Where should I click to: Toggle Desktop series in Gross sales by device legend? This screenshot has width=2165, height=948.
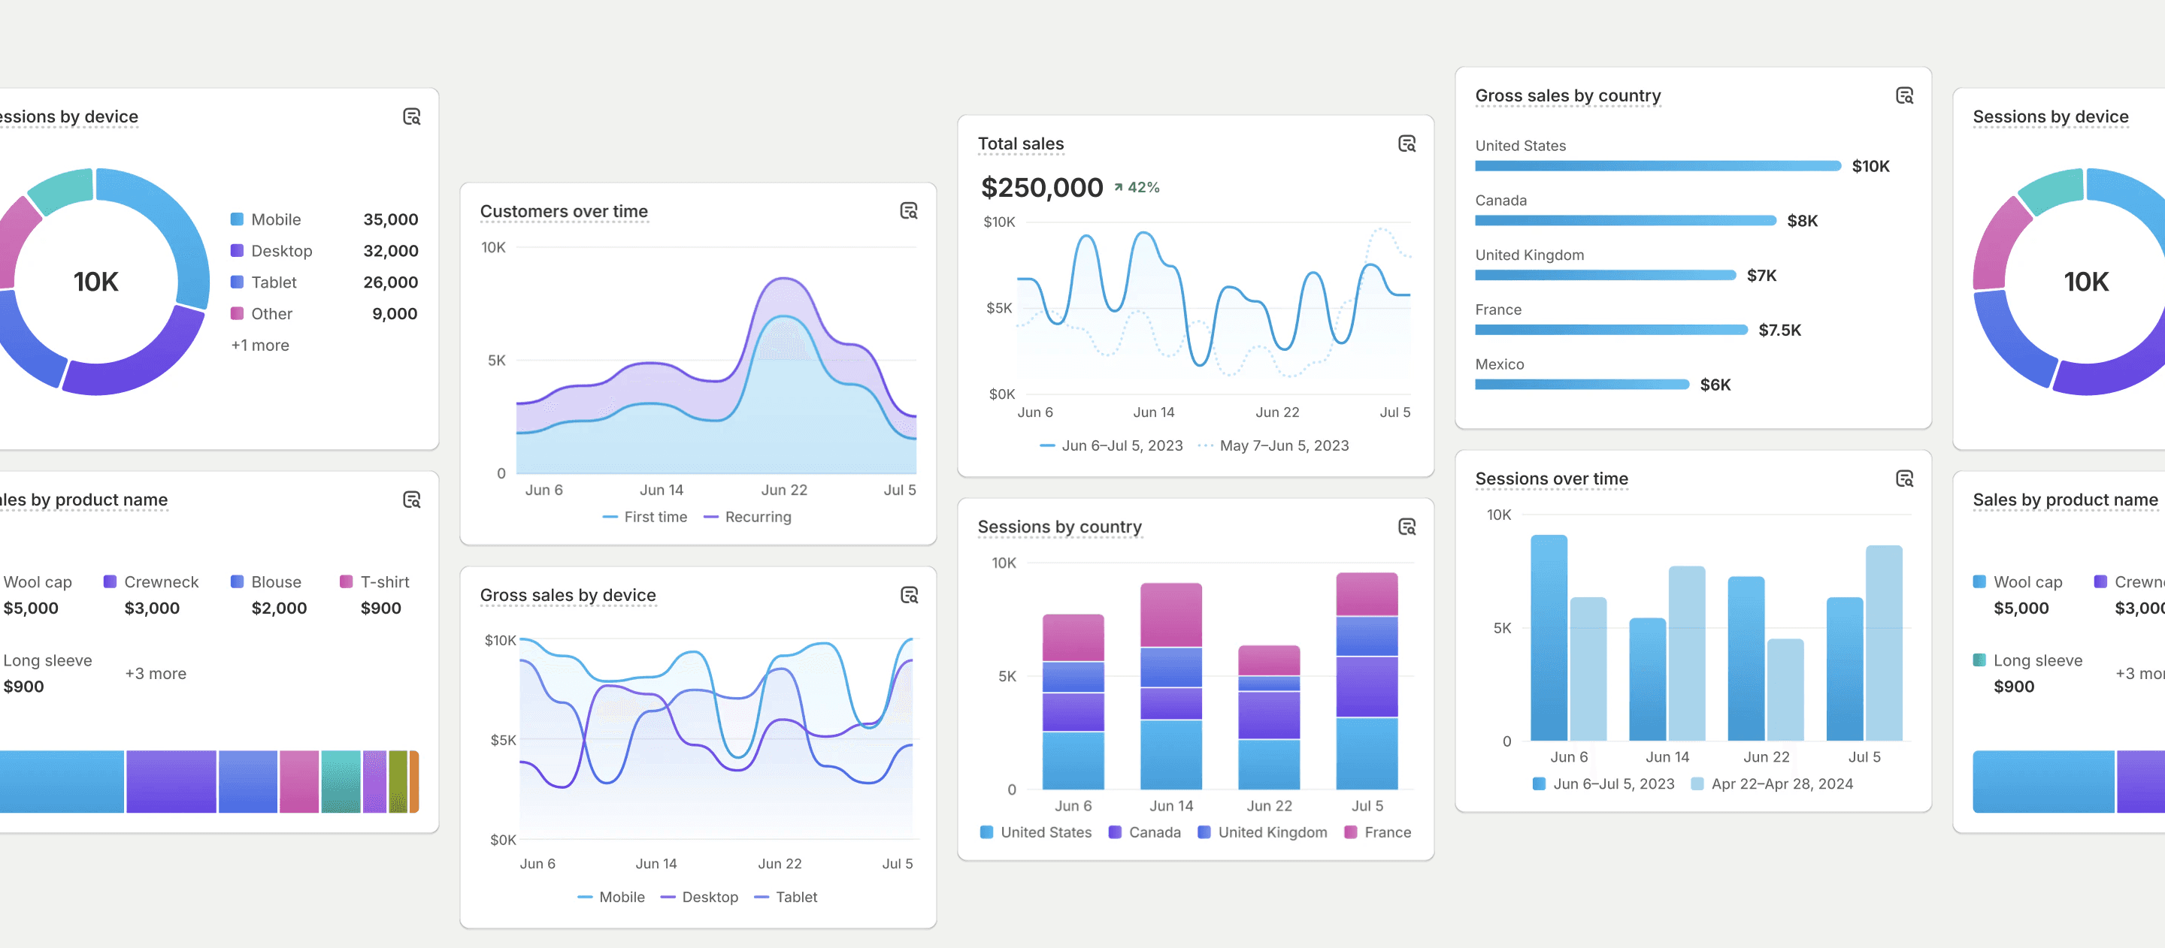click(699, 897)
